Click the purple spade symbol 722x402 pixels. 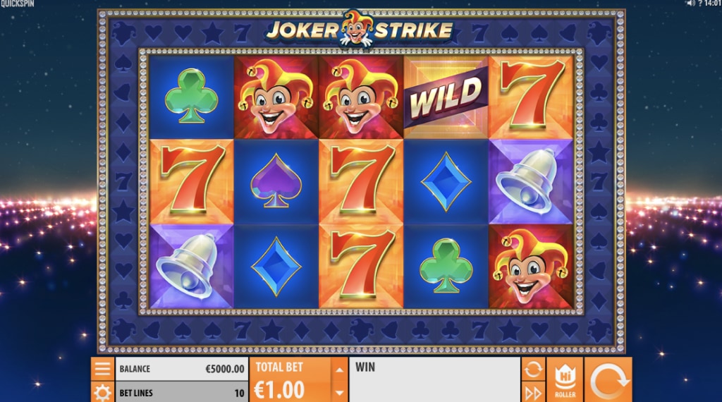pos(276,181)
